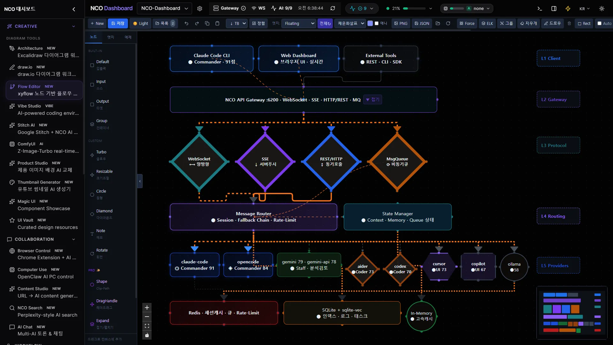Open the TB layout direction dropdown

[x=237, y=23]
